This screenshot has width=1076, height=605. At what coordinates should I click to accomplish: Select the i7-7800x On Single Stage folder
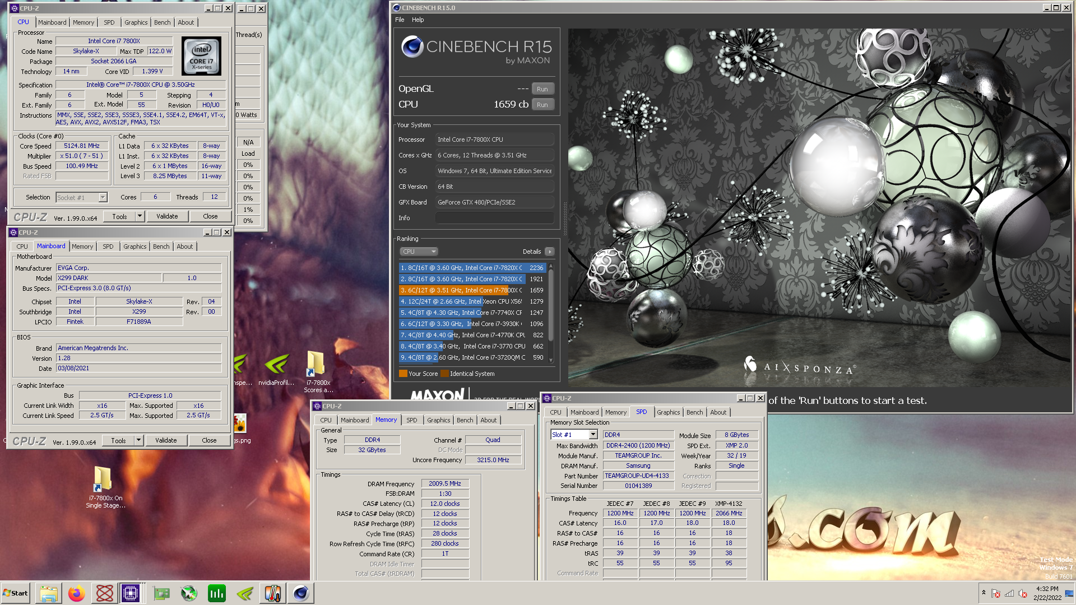coord(105,487)
